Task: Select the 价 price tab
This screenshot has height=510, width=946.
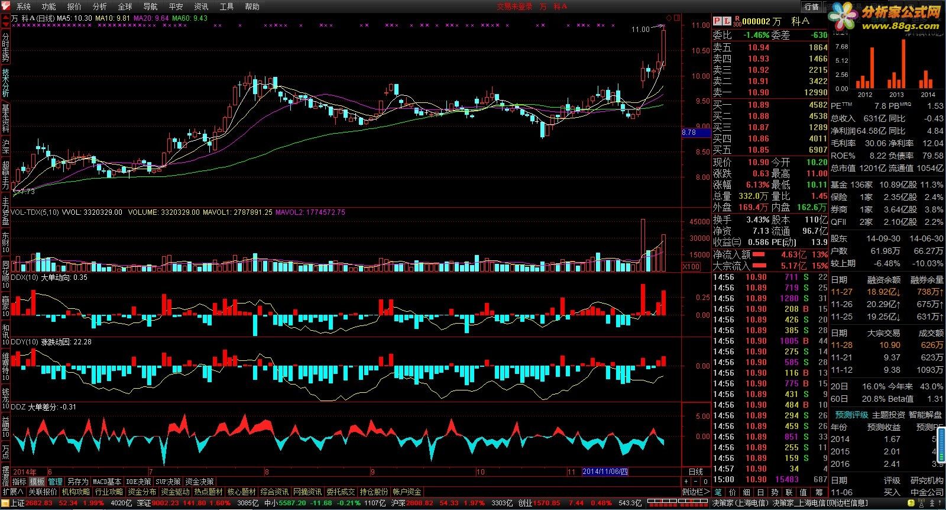Action: (x=733, y=492)
